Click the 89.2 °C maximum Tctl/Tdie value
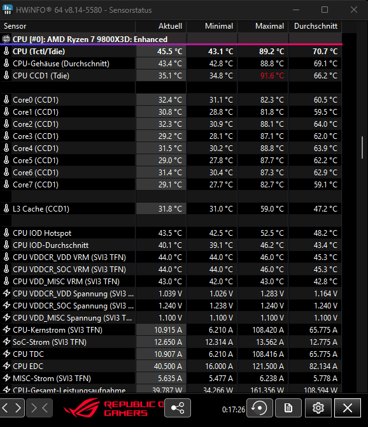368x427 pixels. [x=271, y=52]
